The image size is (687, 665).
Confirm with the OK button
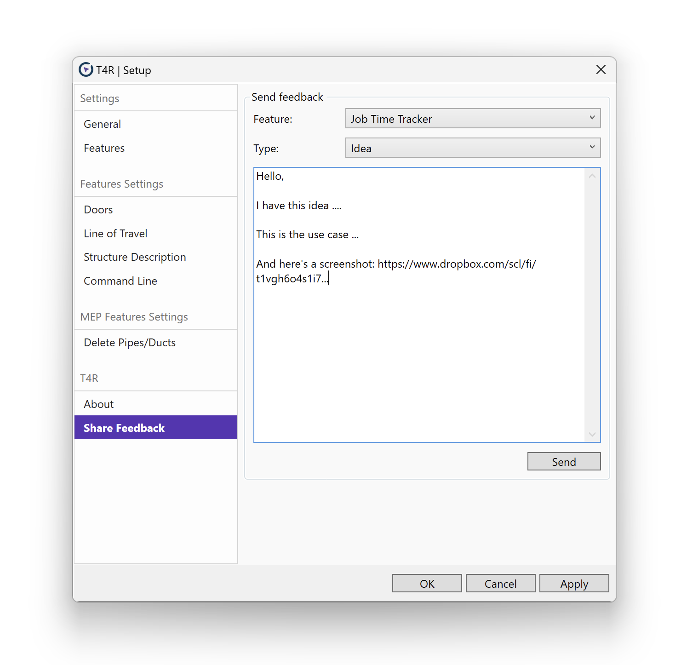[427, 584]
